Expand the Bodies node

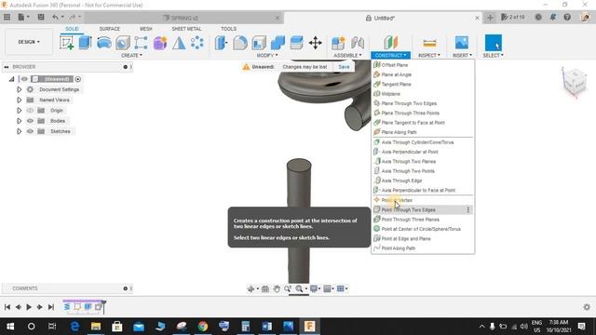(19, 121)
